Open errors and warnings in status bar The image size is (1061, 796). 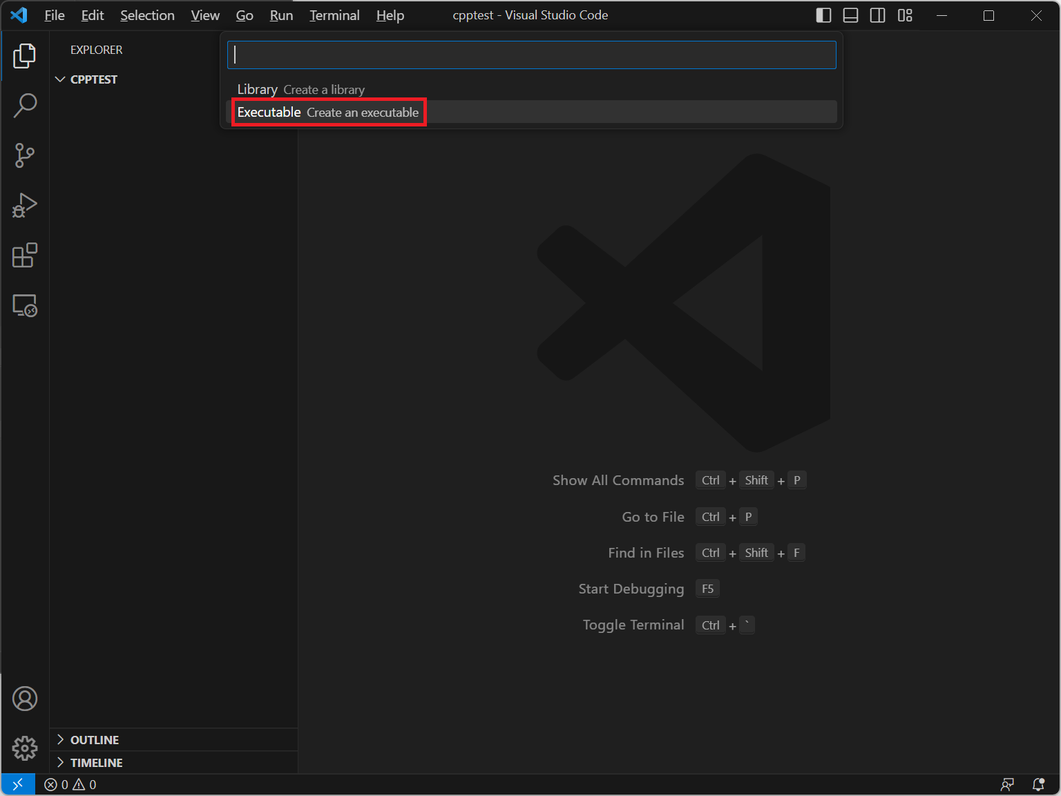click(x=70, y=785)
